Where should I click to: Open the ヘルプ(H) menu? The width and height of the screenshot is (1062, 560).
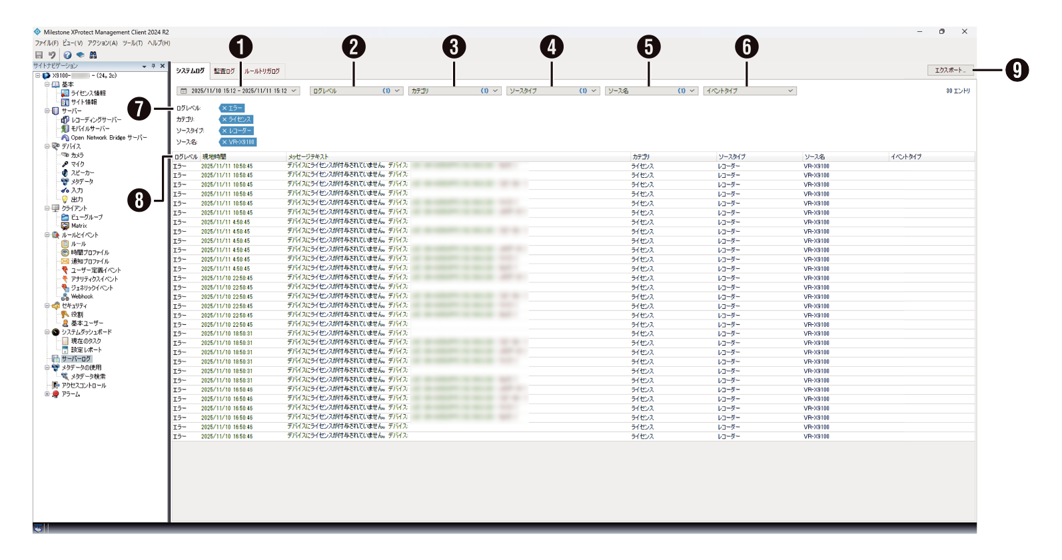(159, 43)
